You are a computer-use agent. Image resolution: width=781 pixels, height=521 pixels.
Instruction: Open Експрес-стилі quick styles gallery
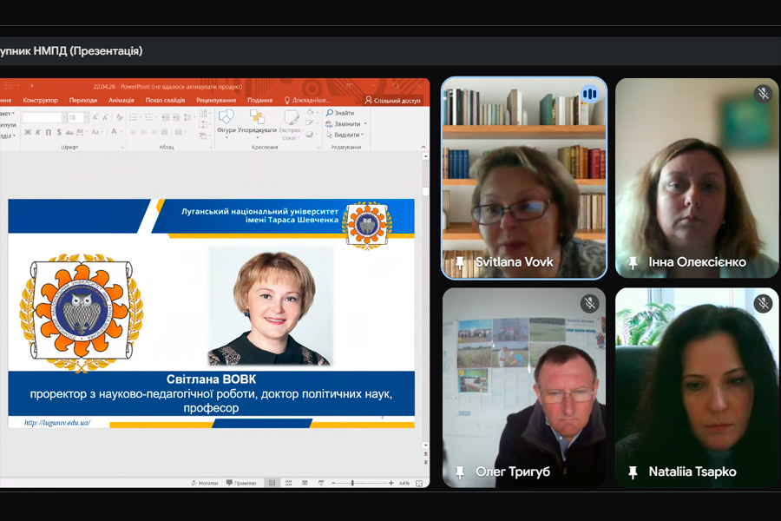[x=291, y=125]
